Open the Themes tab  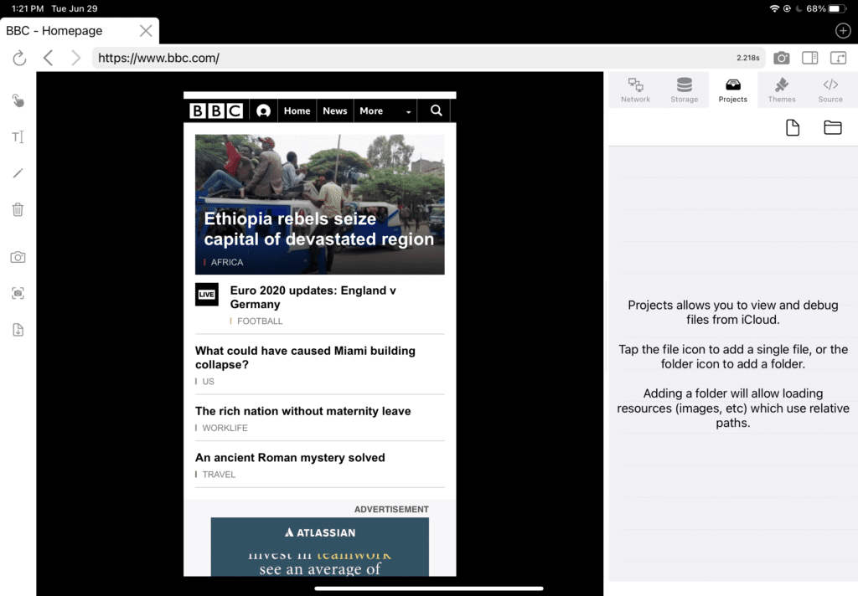[x=781, y=90]
